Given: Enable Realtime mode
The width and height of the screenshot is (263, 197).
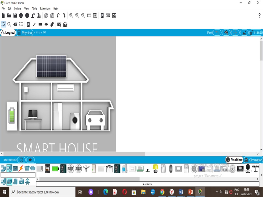Looking at the screenshot, I should [234, 160].
